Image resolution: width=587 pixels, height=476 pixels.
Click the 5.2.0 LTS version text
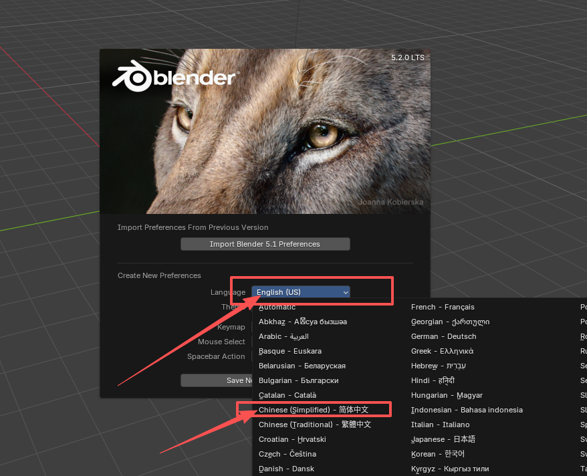tap(408, 57)
